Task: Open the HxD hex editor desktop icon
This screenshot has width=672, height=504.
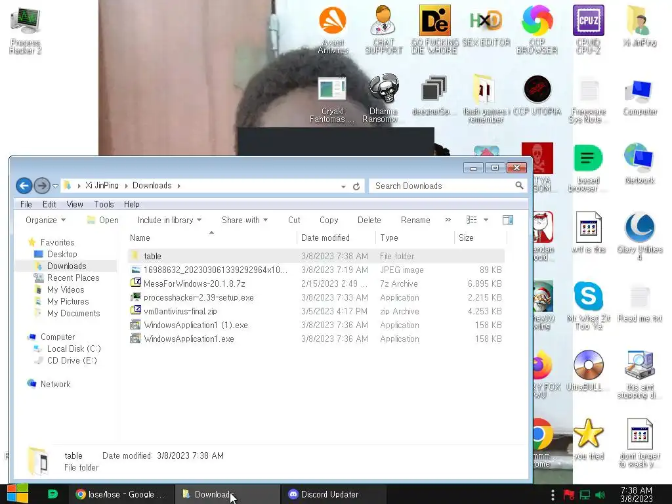Action: pos(486,26)
